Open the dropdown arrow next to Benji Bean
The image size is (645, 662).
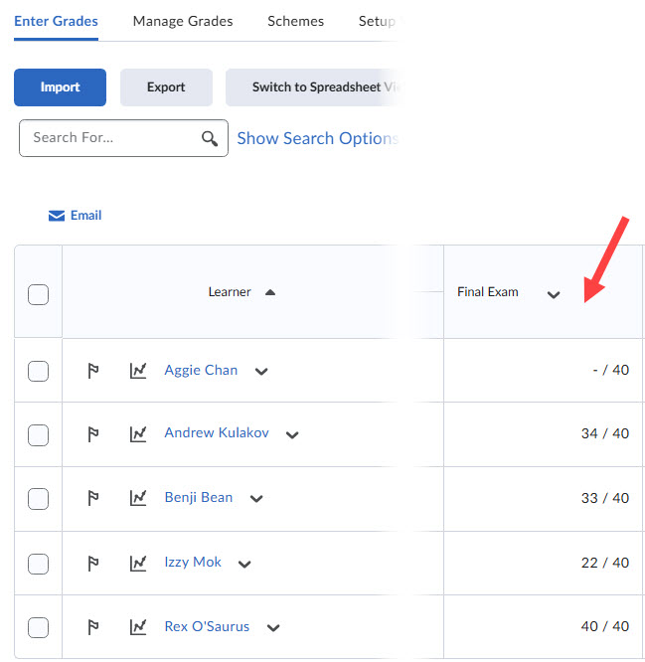click(256, 499)
